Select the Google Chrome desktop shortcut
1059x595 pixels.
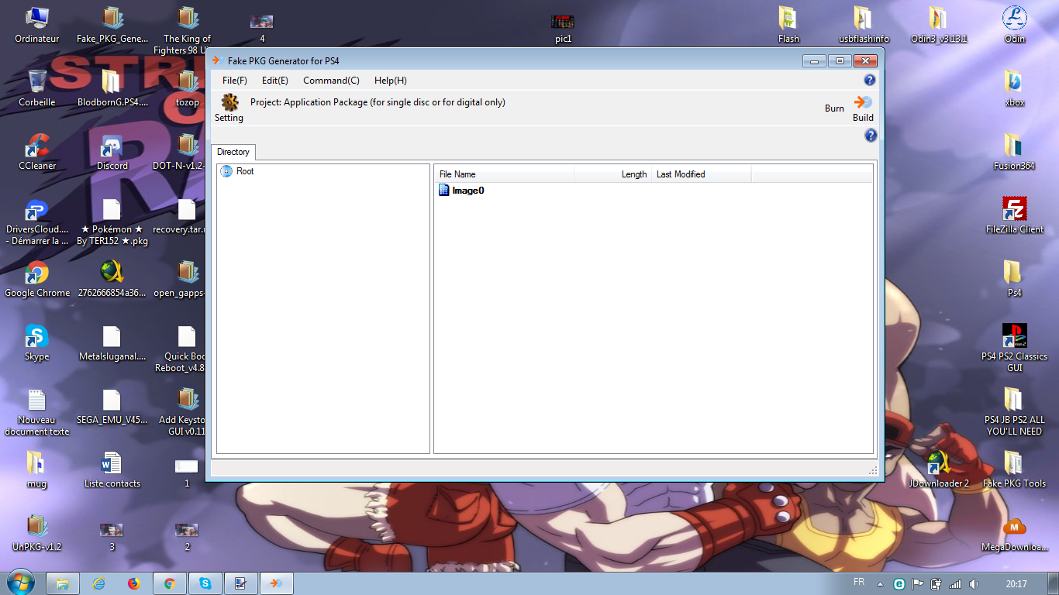[x=36, y=279]
